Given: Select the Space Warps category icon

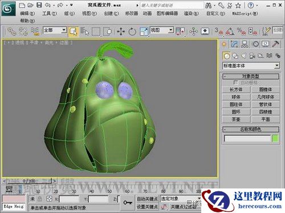Looking at the screenshot, I should pos(269,56).
